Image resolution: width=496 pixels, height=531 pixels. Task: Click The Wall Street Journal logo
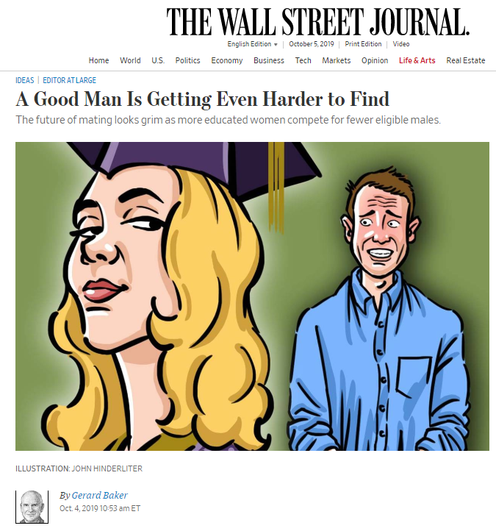317,21
